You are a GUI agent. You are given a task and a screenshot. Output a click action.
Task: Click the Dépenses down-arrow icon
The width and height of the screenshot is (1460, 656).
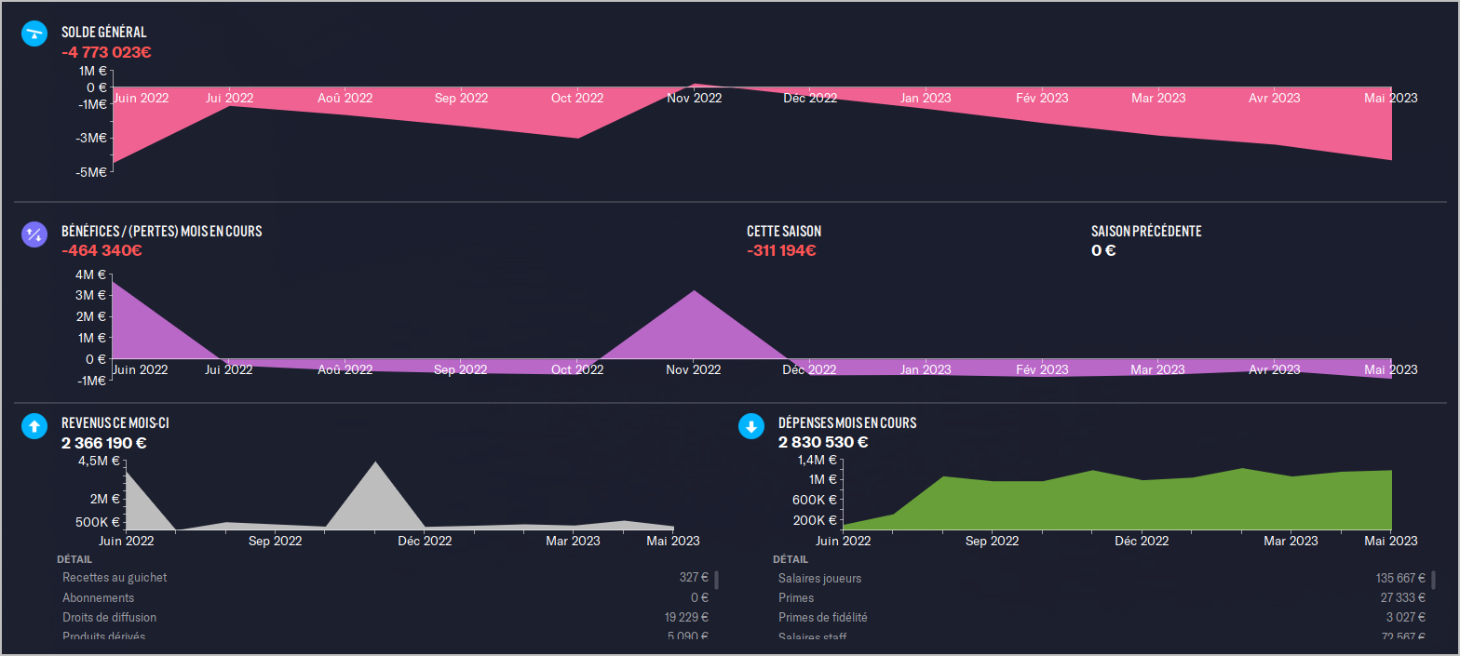coord(750,426)
